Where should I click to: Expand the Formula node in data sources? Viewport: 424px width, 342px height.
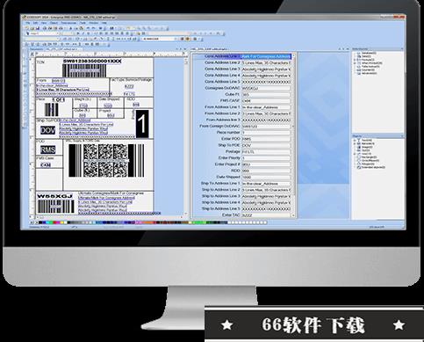(355, 60)
